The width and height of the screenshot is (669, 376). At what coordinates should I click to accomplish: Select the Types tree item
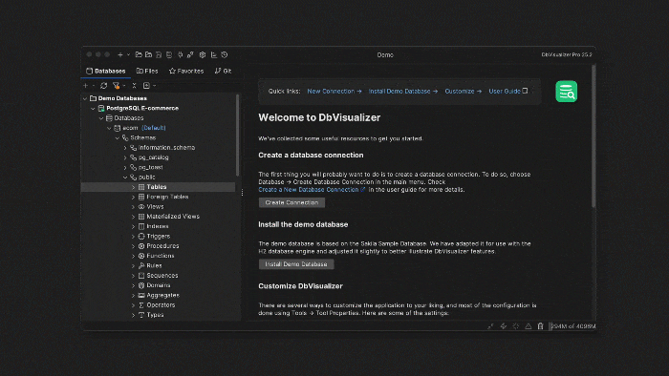155,315
